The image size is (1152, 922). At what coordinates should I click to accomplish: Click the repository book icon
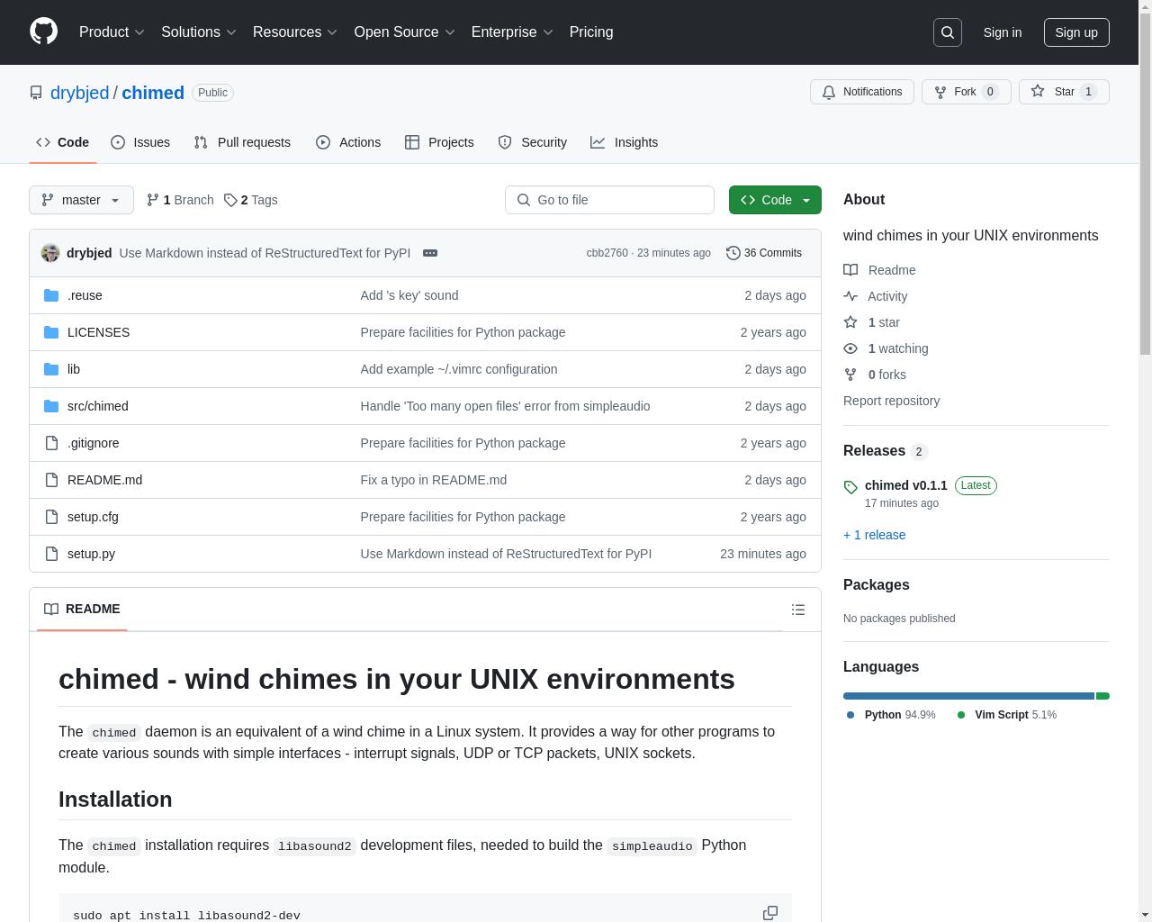(x=36, y=93)
